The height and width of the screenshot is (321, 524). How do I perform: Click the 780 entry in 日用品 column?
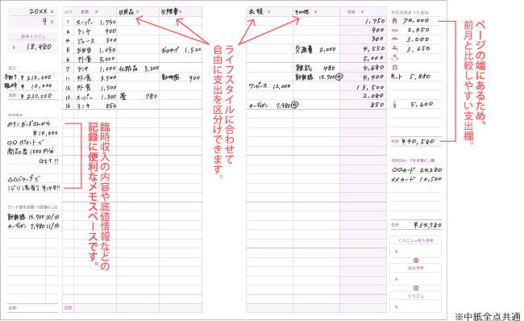point(151,96)
